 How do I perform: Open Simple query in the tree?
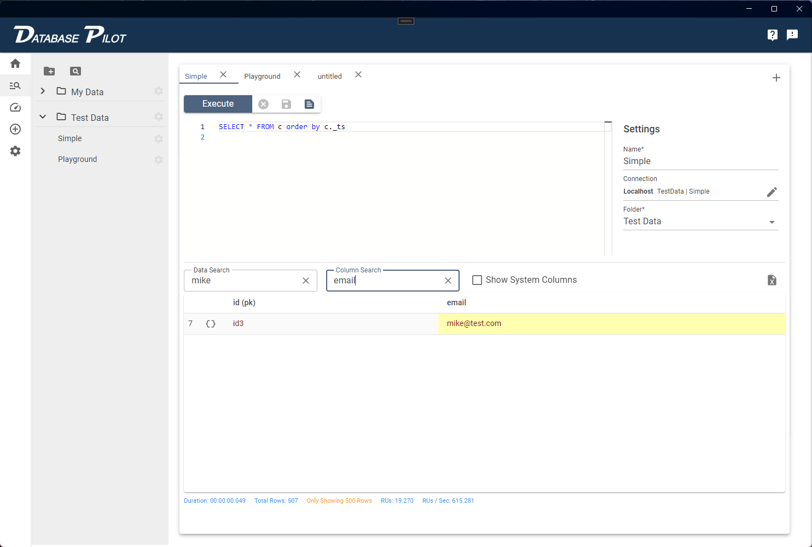pos(70,138)
